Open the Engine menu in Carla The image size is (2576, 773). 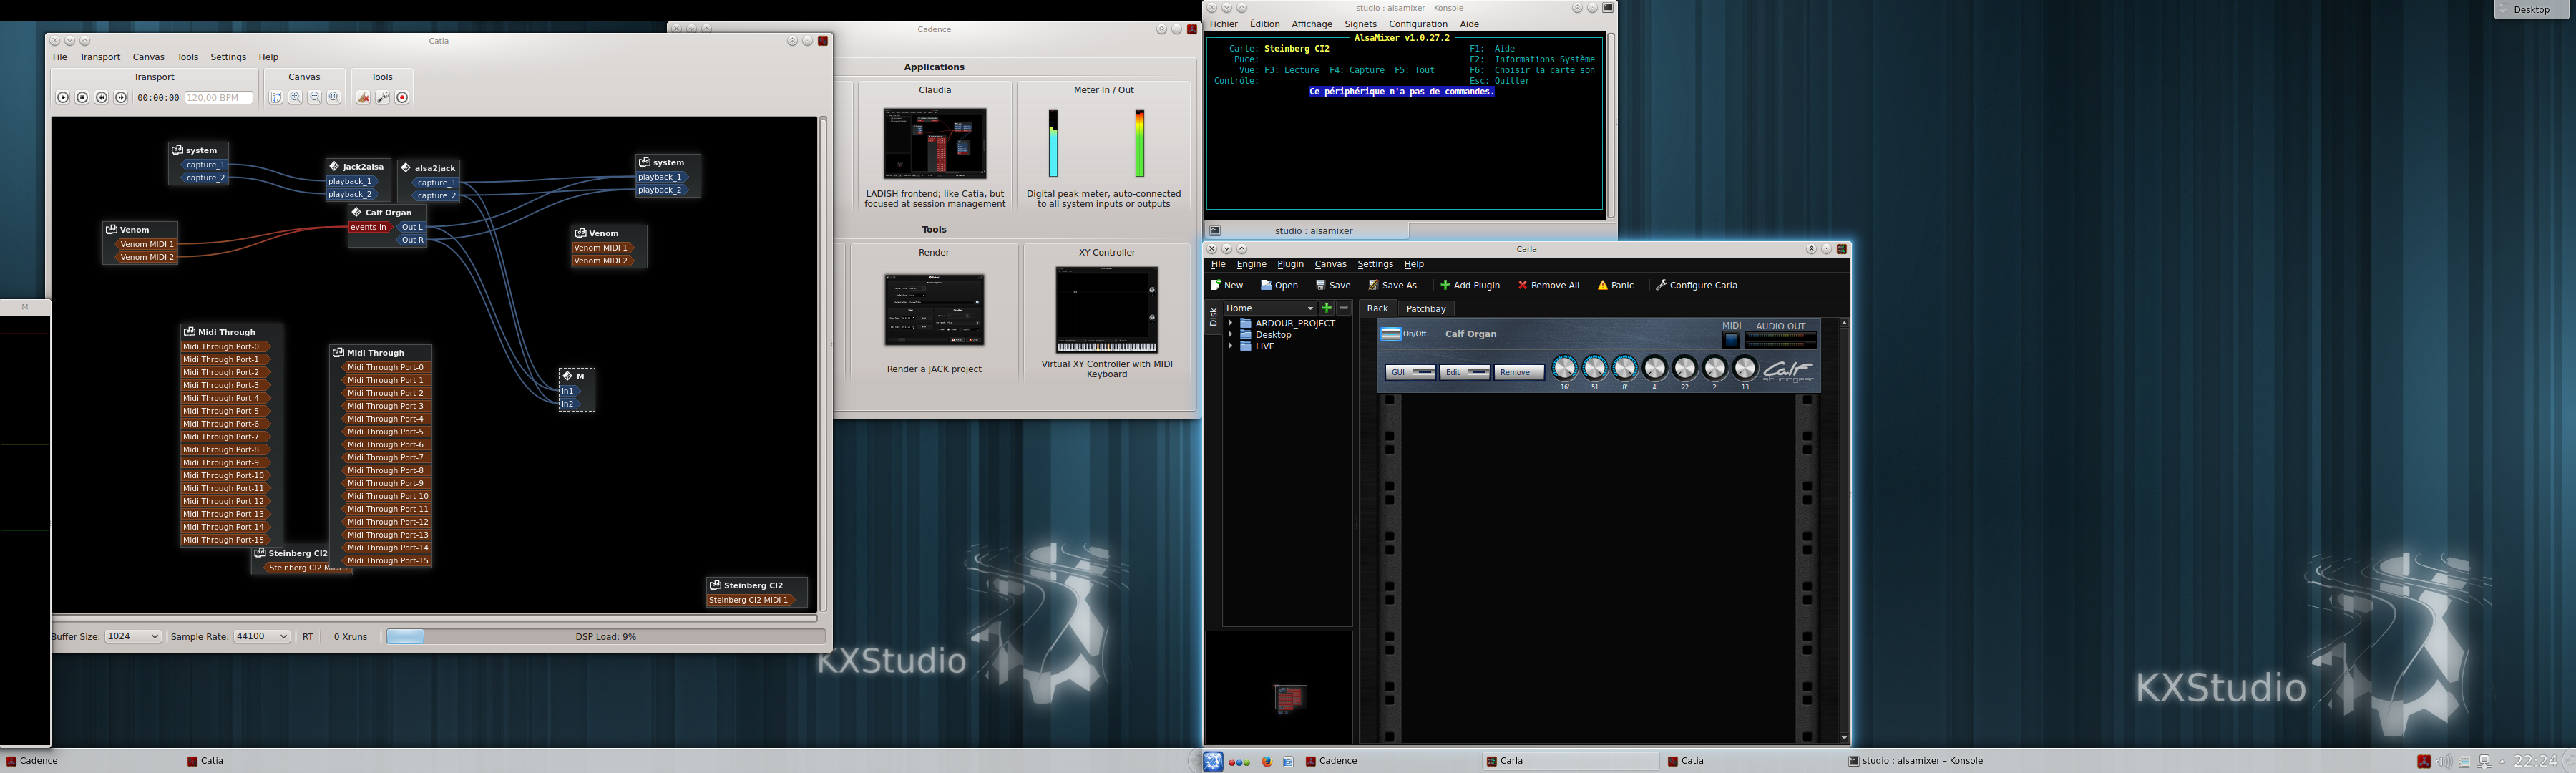[1251, 264]
